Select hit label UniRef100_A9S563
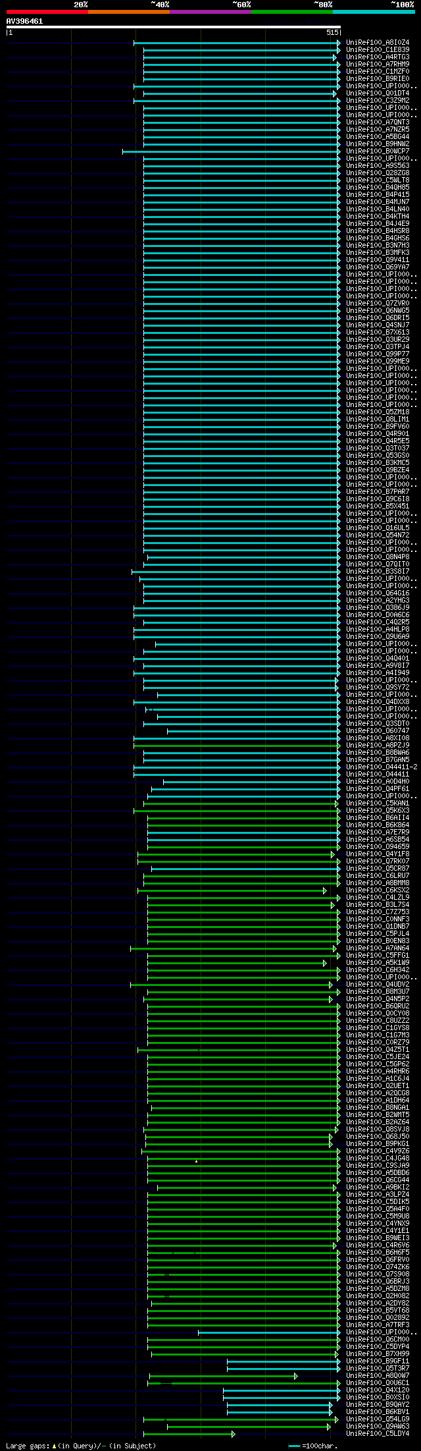The height and width of the screenshot is (1451, 421). click(378, 166)
